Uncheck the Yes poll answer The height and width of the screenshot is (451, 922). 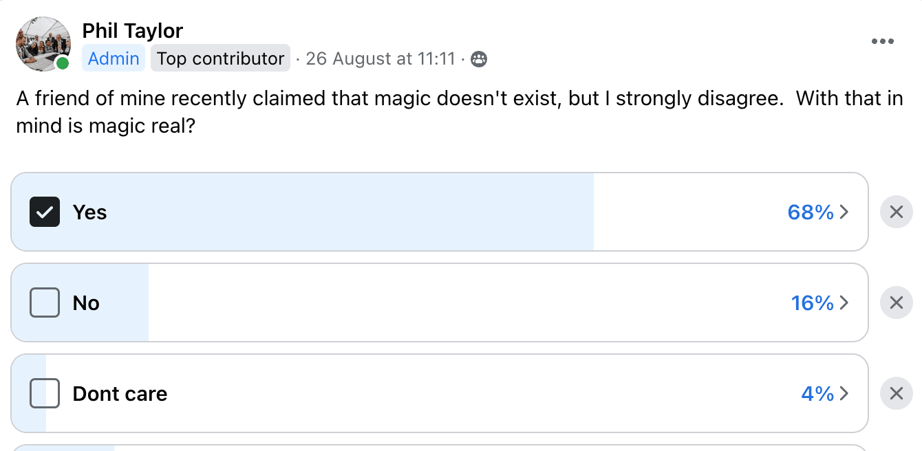(44, 212)
